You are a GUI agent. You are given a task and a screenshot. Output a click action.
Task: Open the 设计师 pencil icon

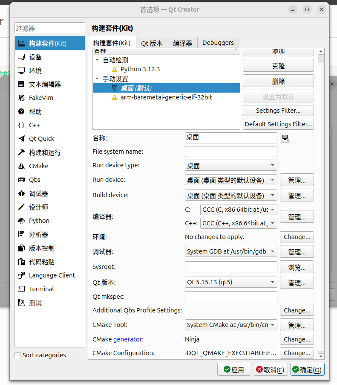tap(21, 207)
